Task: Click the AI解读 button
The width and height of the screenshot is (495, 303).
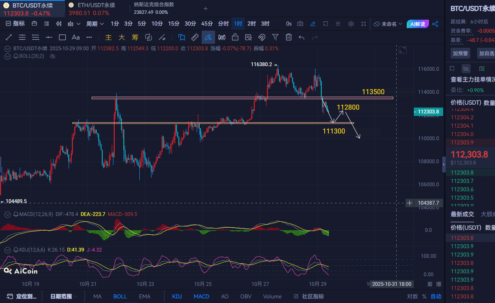Action: tap(418, 24)
